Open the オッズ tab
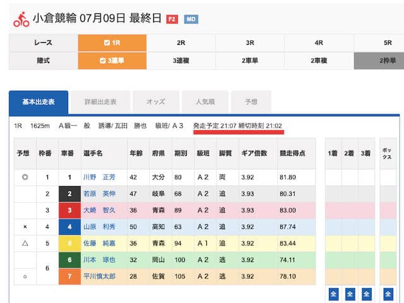This screenshot has height=303, width=404. 155,102
